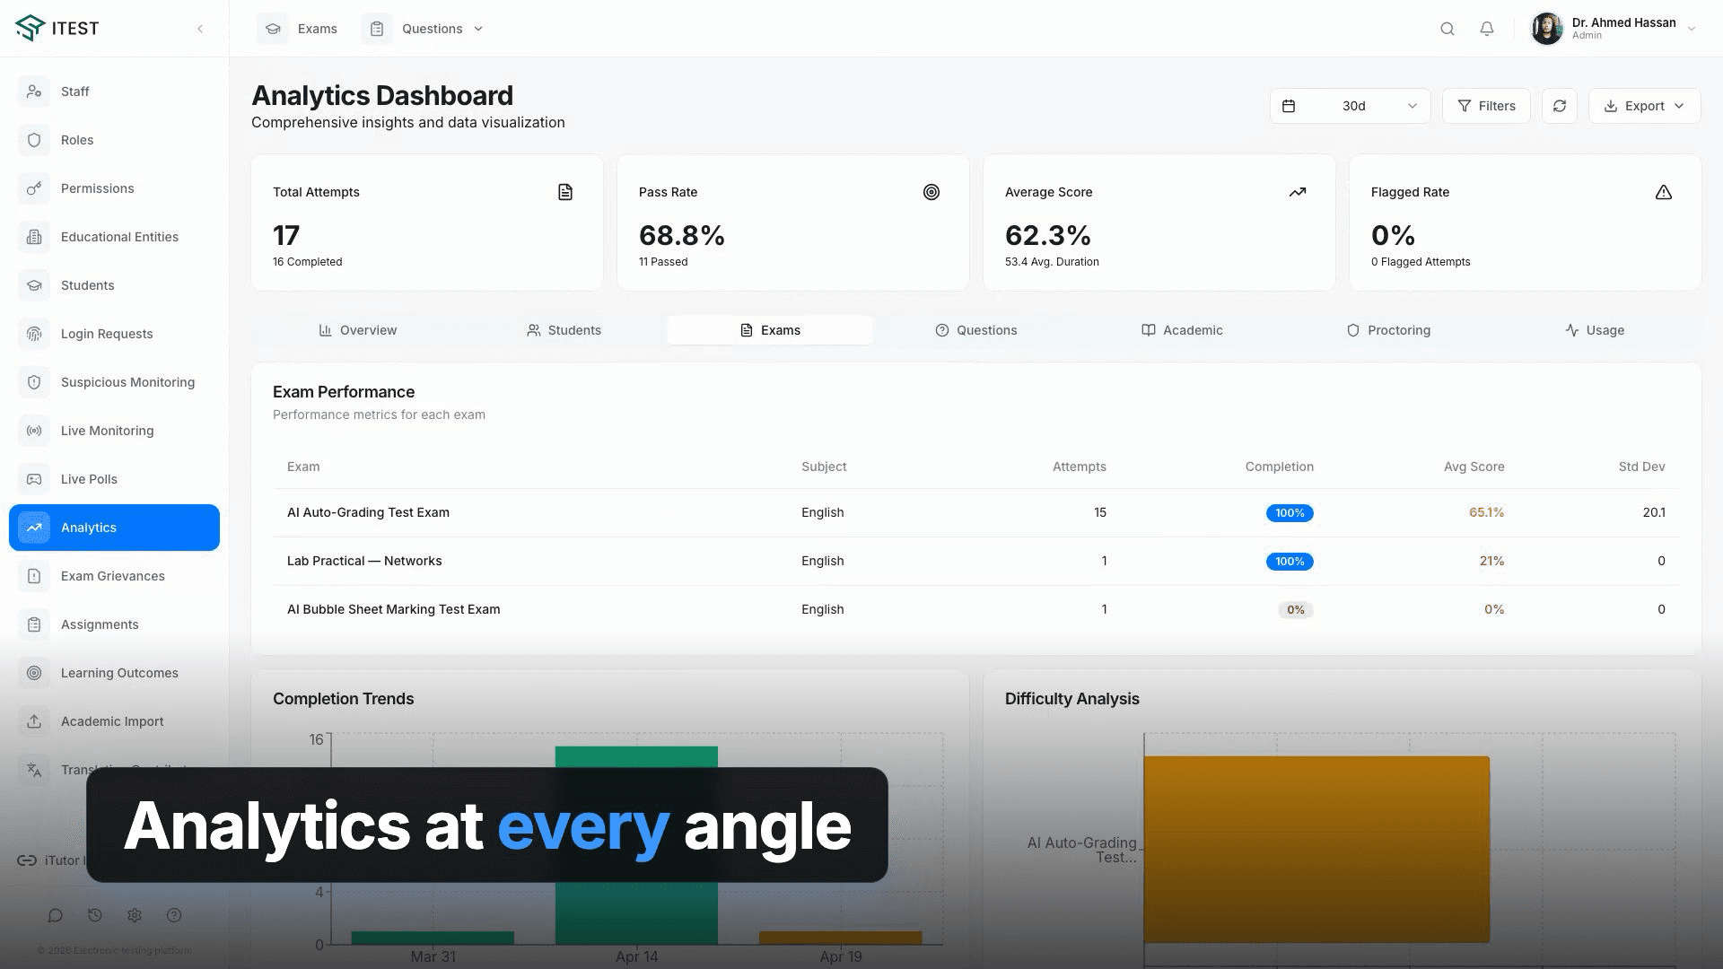
Task: Expand the user account menu chevron
Action: click(1692, 29)
